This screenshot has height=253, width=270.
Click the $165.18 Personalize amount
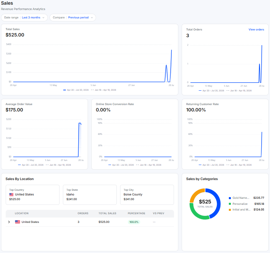(259, 204)
